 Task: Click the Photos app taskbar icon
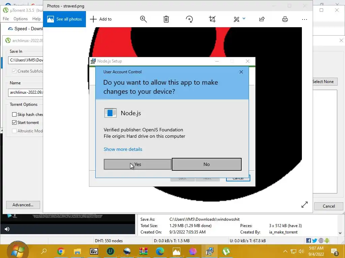177,251
